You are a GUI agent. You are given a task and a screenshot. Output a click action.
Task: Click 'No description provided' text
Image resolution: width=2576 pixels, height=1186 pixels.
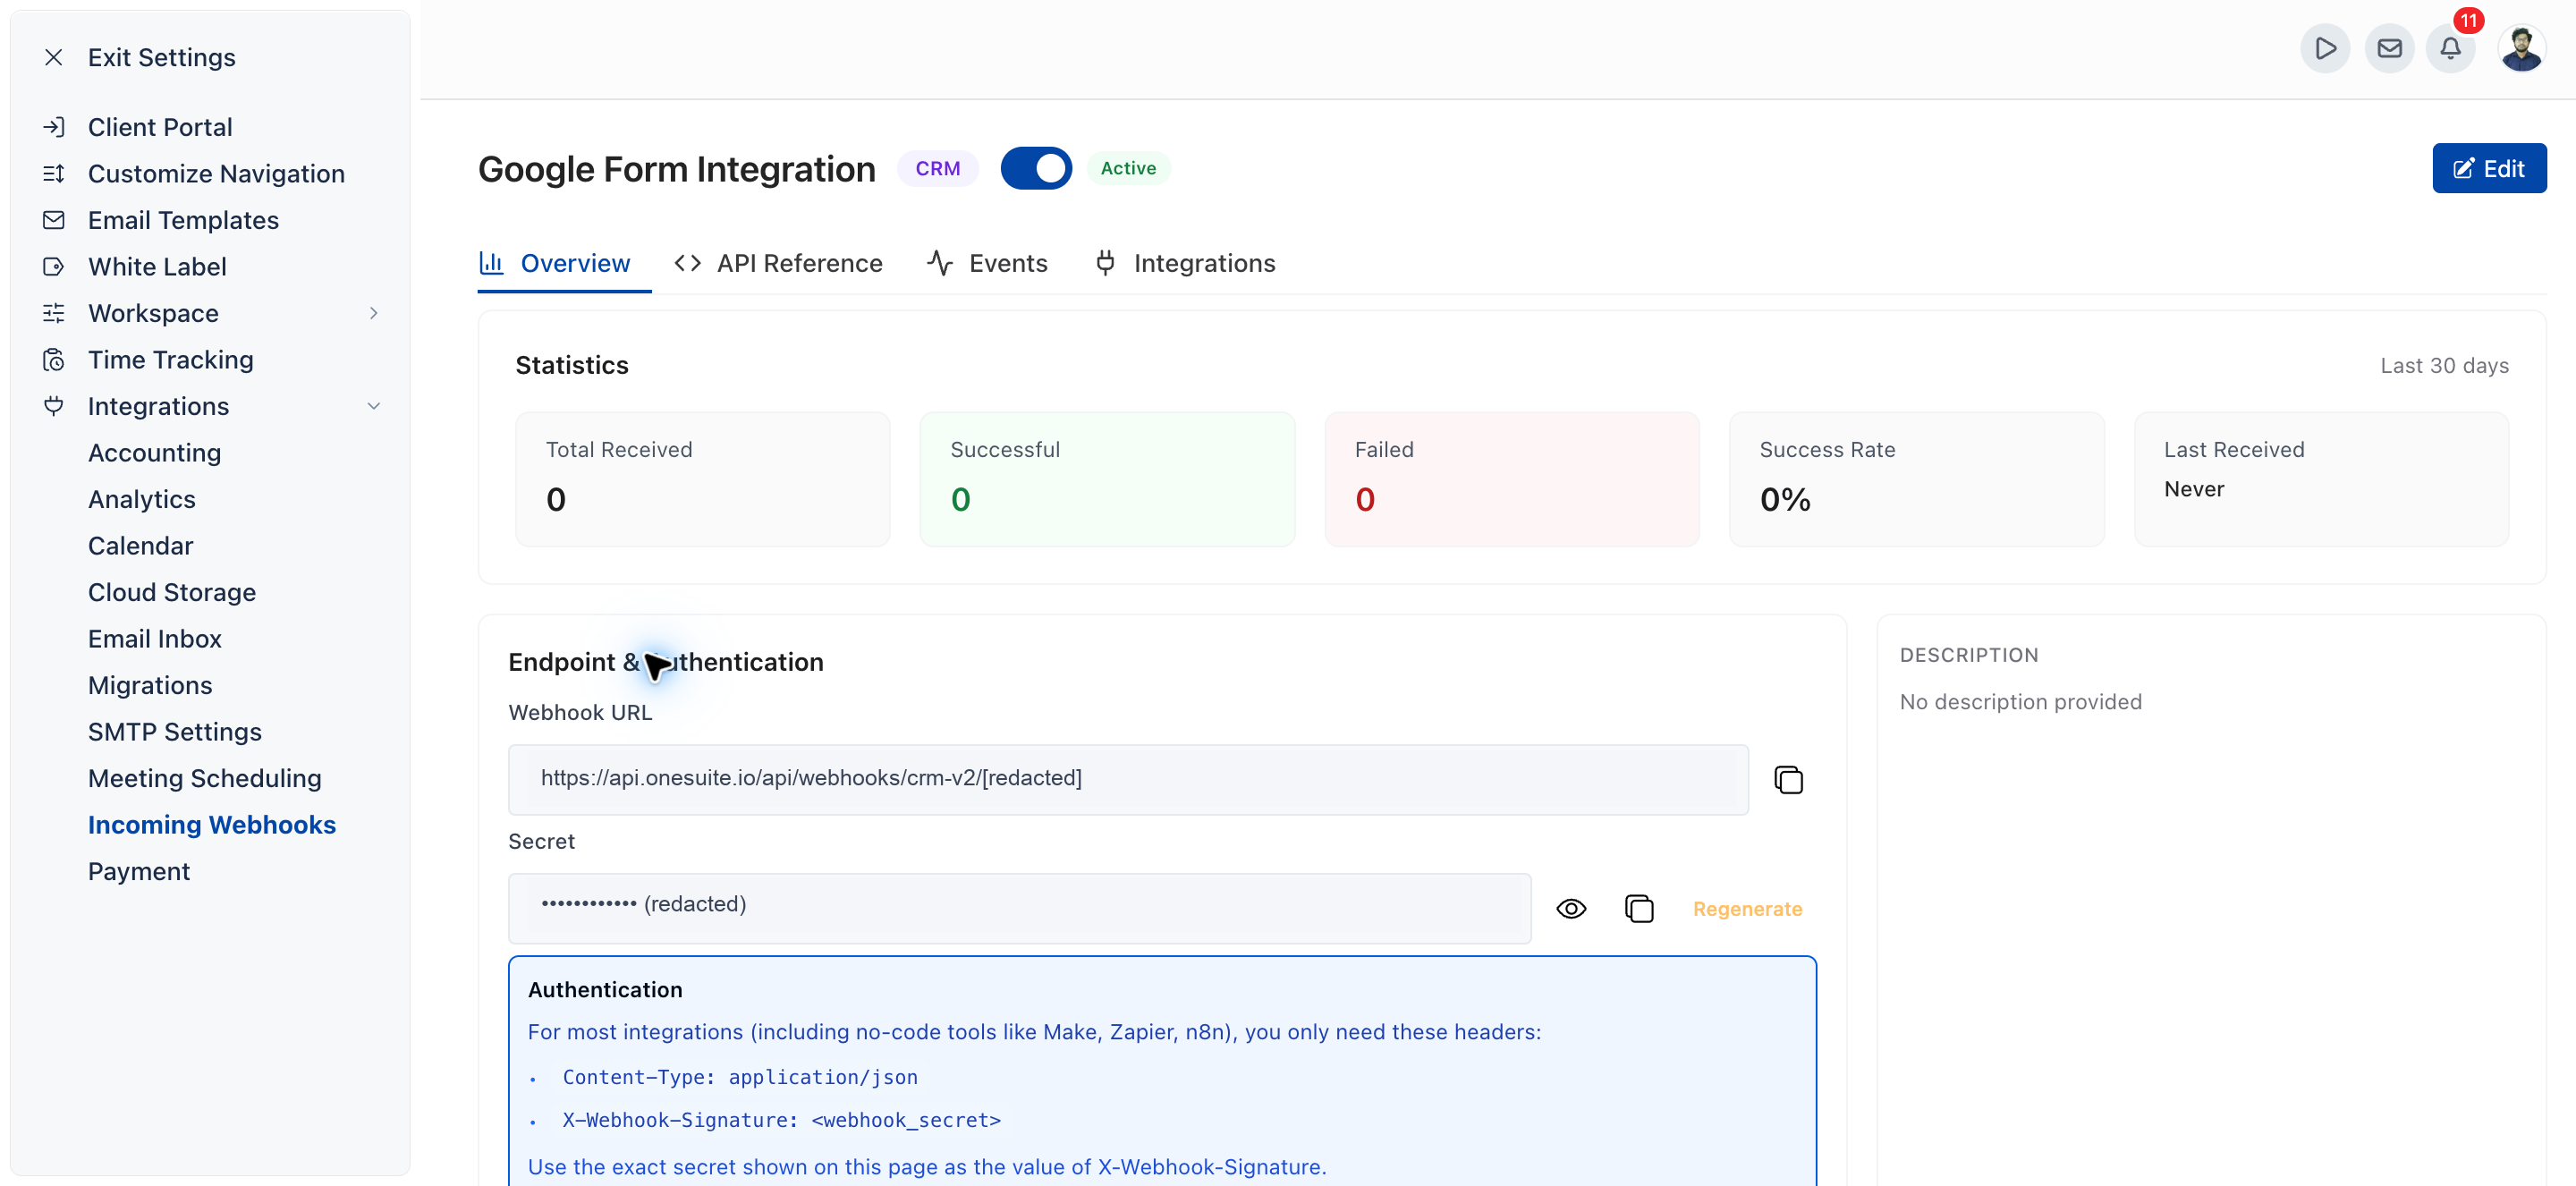(x=2020, y=701)
